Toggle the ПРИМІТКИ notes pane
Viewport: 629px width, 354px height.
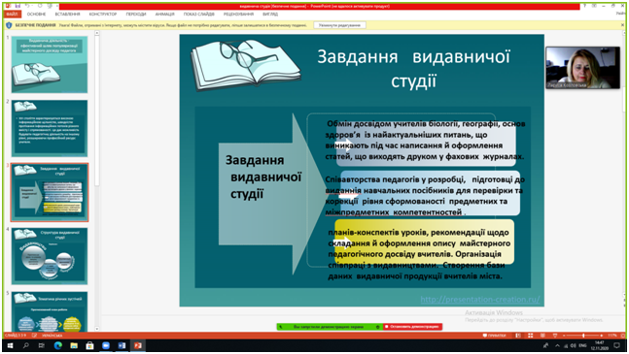[494, 336]
